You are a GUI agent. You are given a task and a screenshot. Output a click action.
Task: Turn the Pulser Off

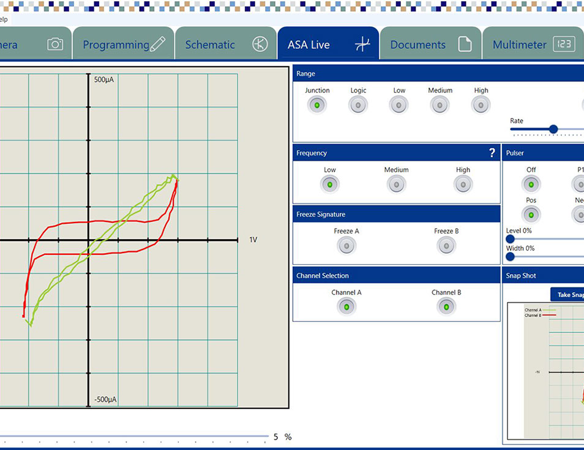(531, 184)
